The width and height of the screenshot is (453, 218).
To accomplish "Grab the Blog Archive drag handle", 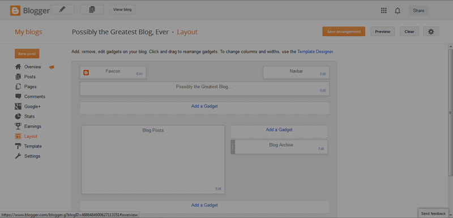I will (x=233, y=147).
